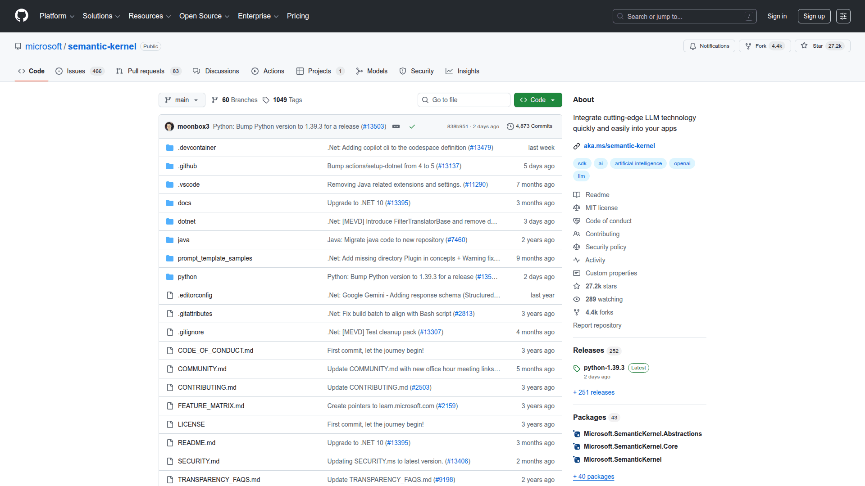Click the Notifications bell icon
The image size is (865, 486).
(x=693, y=46)
